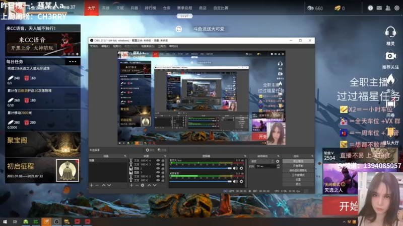
Task: Hide the 文本 (GDI+) 4 source
Action: tap(158, 160)
